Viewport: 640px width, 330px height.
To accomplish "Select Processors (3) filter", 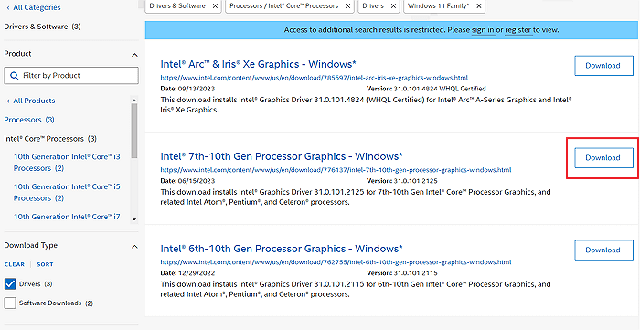I will click(x=29, y=120).
